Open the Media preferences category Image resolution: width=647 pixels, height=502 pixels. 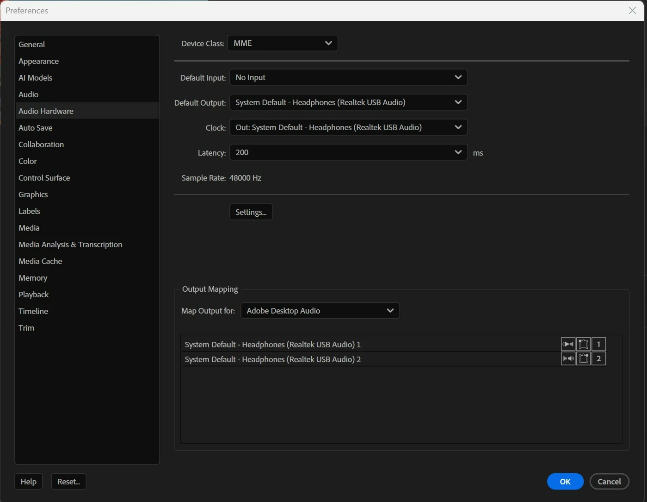point(87,228)
